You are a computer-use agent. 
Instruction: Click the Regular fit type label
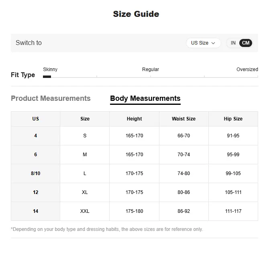(151, 69)
